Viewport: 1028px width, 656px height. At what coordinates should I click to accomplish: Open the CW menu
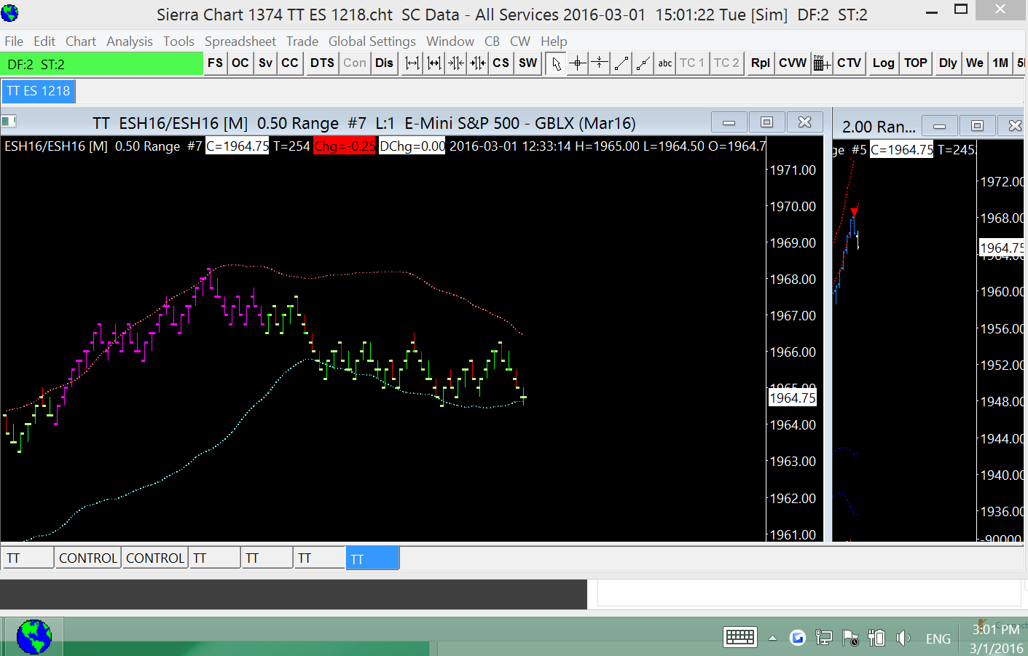pyautogui.click(x=520, y=42)
